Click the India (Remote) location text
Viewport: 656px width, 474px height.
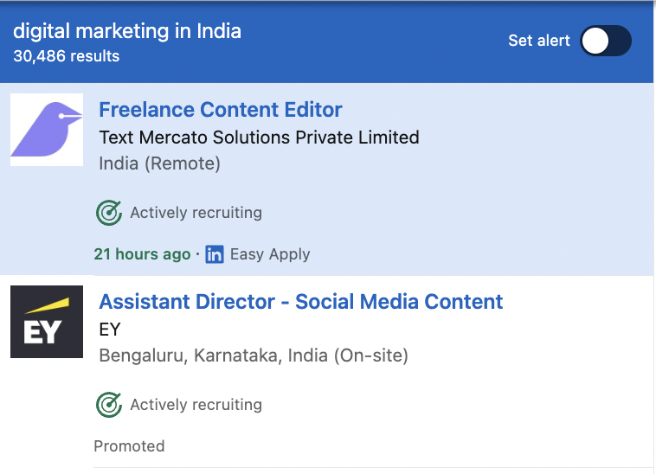(159, 163)
